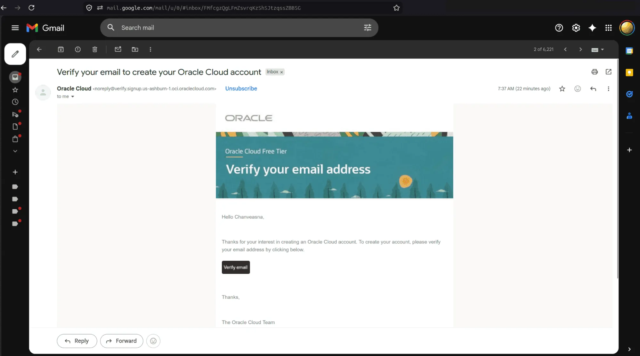This screenshot has height=356, width=640.
Task: Open Starred in the left sidebar
Action: [15, 90]
